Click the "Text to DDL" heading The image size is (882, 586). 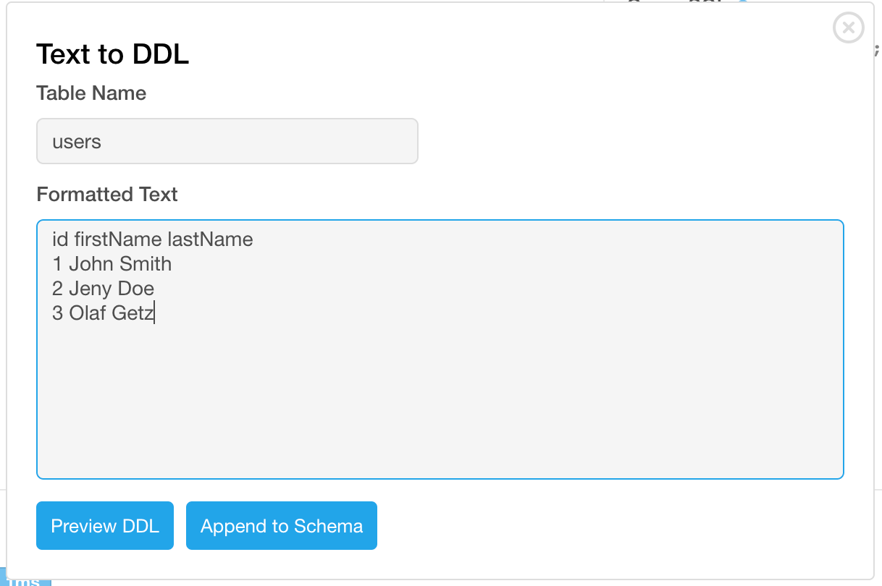click(x=112, y=54)
